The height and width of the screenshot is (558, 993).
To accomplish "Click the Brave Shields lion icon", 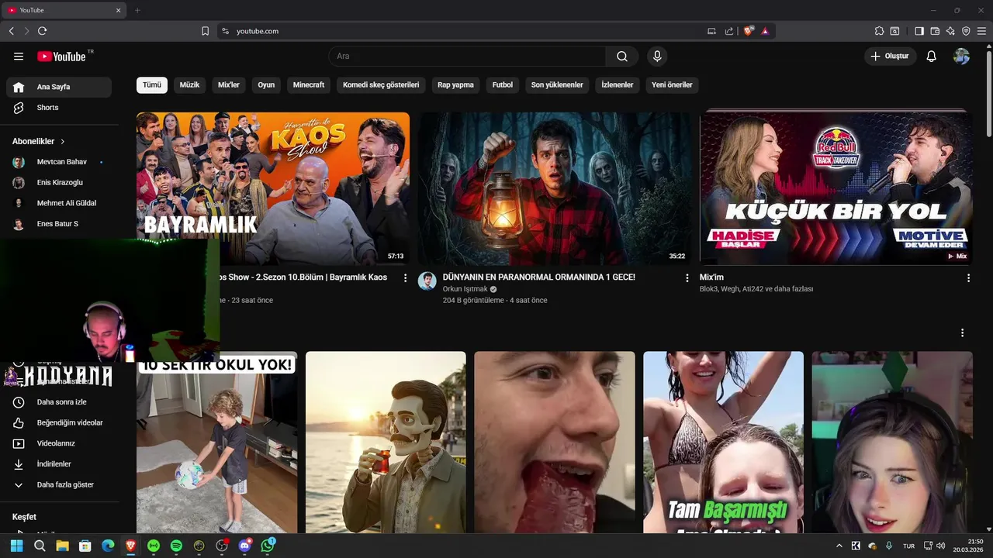I will point(749,31).
